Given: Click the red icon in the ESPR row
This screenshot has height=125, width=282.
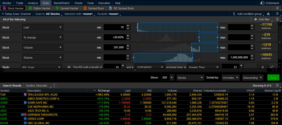Looking at the screenshot, I should (x=25, y=115).
